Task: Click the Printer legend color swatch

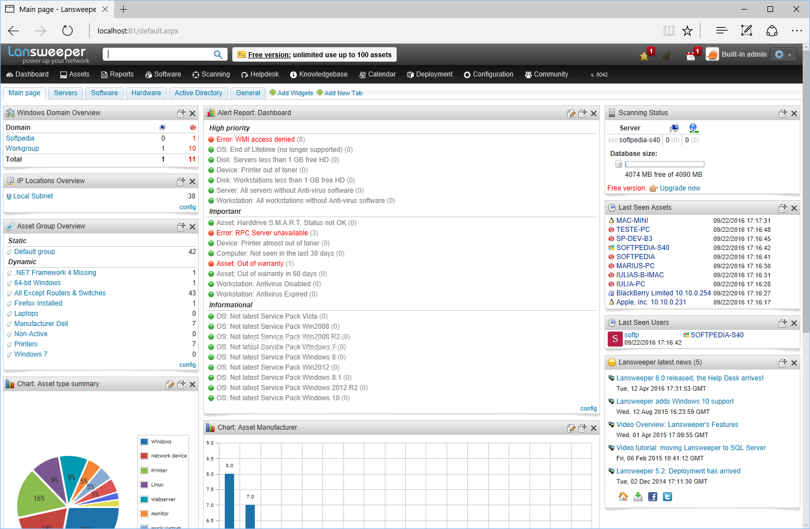Action: pos(144,471)
